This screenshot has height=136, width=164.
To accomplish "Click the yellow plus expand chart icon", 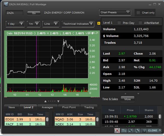I will click(x=99, y=23).
